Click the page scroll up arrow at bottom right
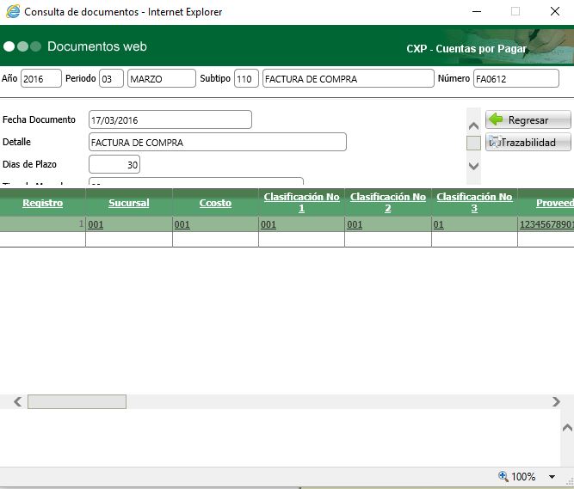The width and height of the screenshot is (574, 489). pyautogui.click(x=567, y=428)
